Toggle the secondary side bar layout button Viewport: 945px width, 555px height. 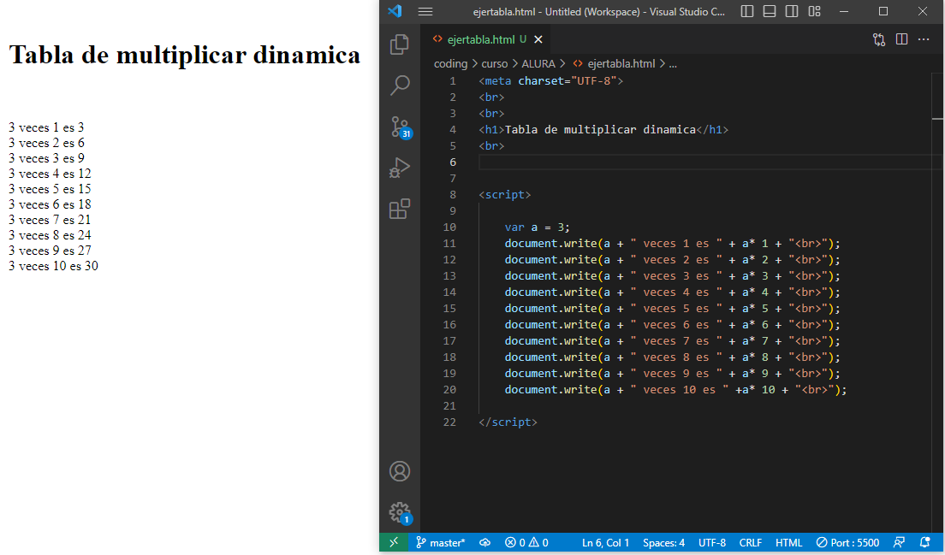tap(792, 11)
